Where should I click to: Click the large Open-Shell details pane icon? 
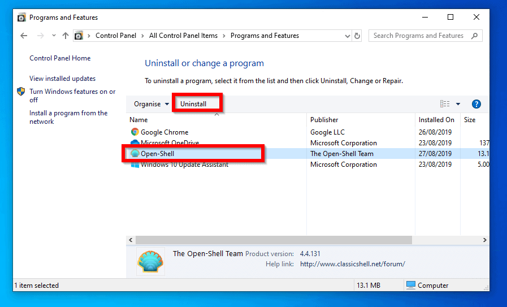click(150, 261)
